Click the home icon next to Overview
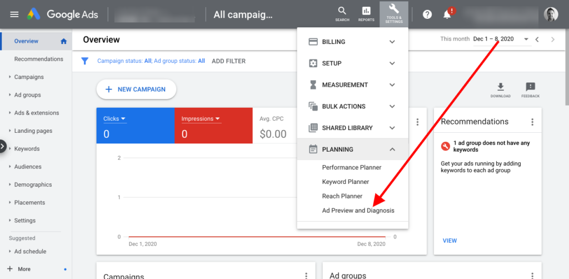Viewport: 569px width, 279px height. coord(64,41)
